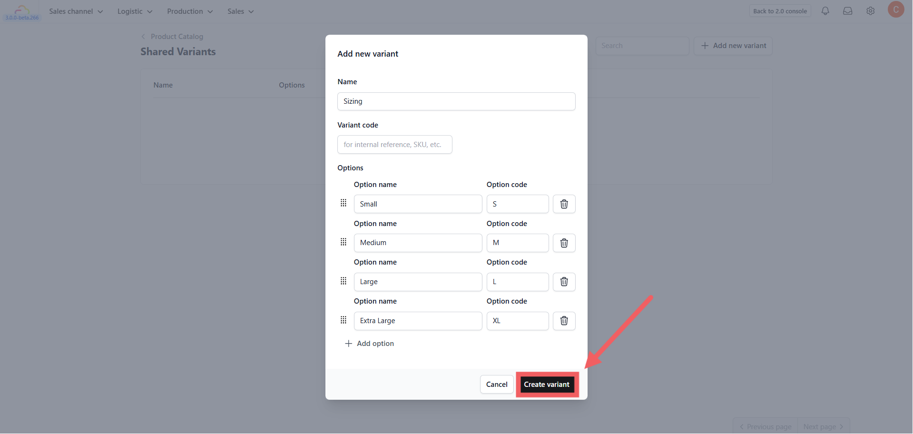
Task: Delete the Medium option row
Action: pyautogui.click(x=564, y=243)
